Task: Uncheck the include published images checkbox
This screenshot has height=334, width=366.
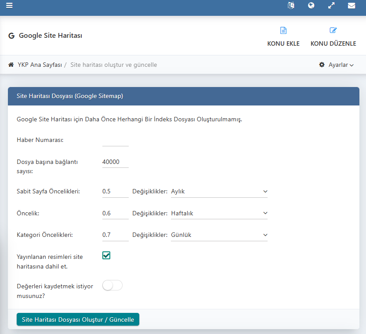Action: [106, 255]
